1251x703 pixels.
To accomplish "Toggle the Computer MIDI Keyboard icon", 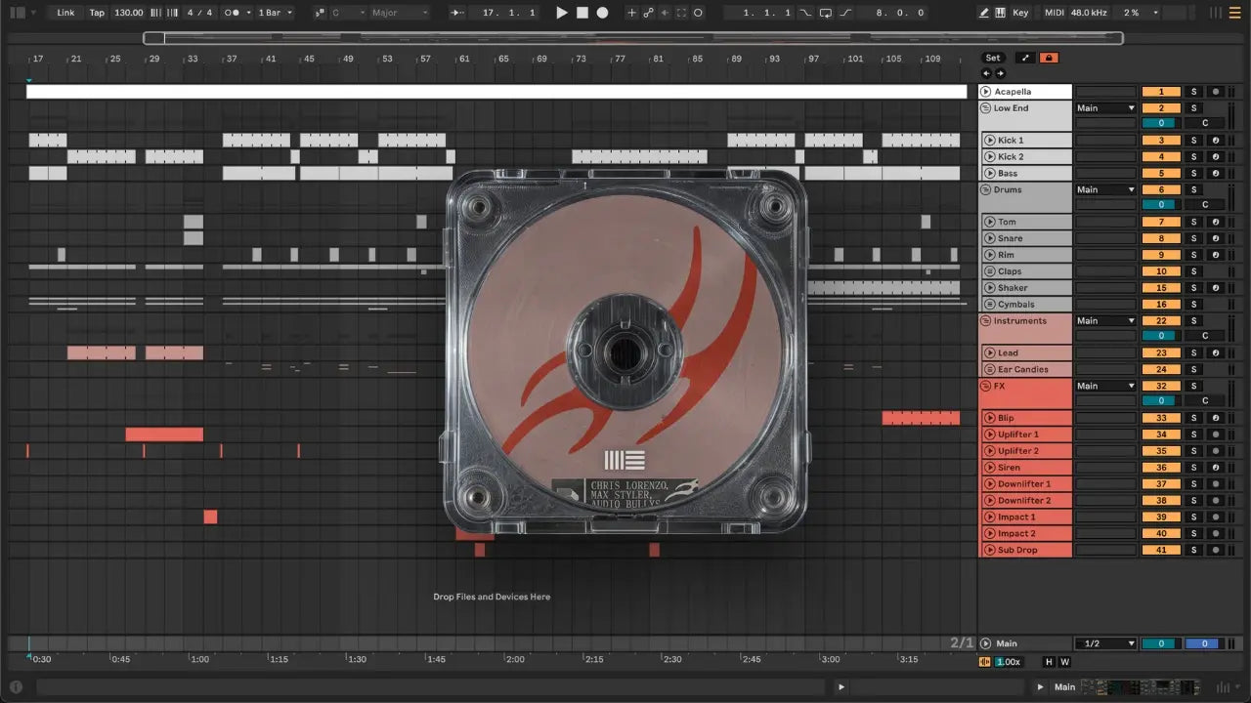I will [x=1000, y=13].
